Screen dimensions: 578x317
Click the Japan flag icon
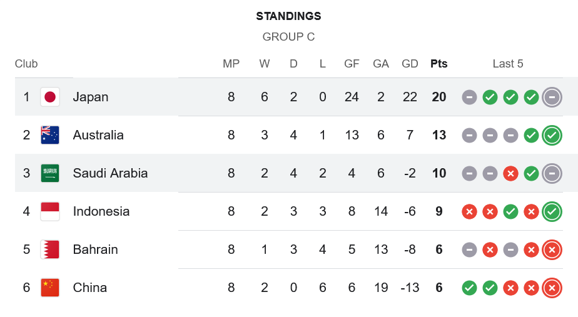click(50, 97)
